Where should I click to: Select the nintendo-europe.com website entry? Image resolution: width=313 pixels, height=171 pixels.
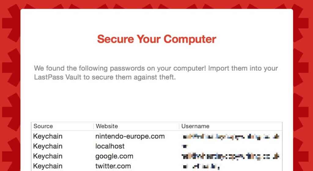130,136
